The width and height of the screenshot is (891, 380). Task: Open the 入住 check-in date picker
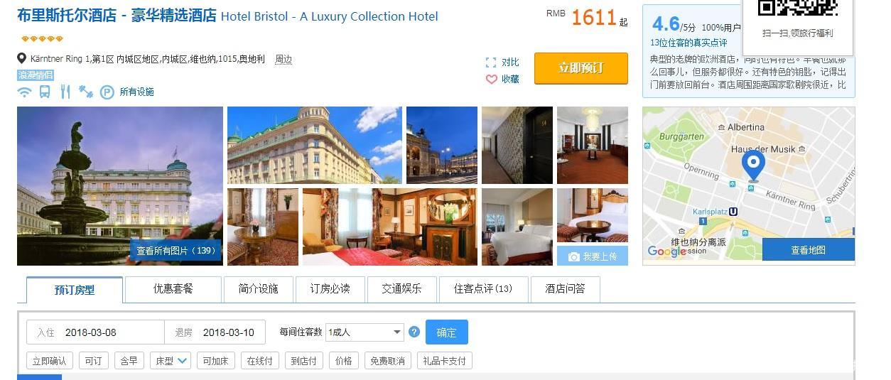(x=95, y=332)
